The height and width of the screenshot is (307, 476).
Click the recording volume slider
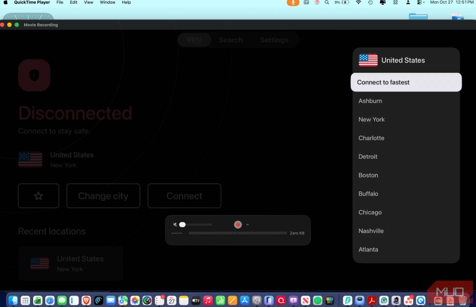(x=197, y=225)
